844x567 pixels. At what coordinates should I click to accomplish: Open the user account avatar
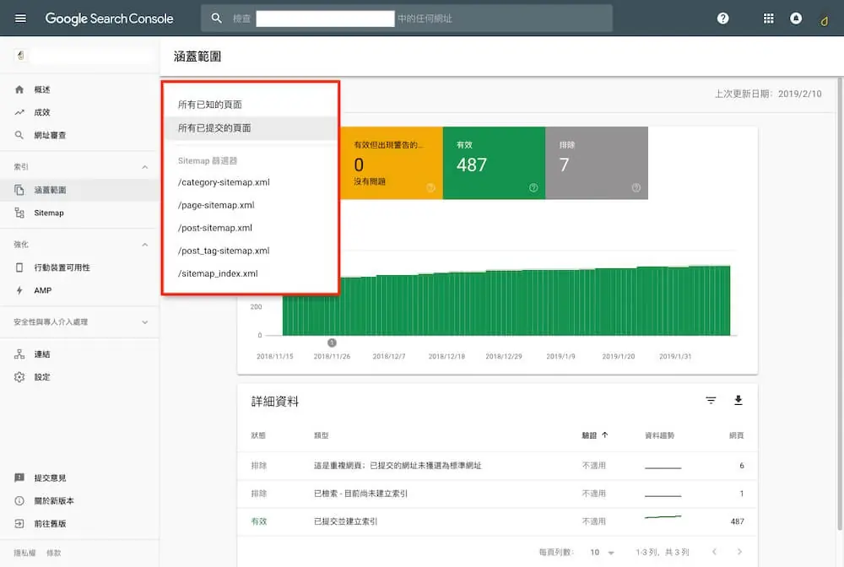coord(824,20)
